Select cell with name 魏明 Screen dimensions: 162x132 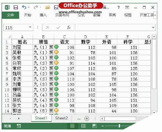click(22, 74)
